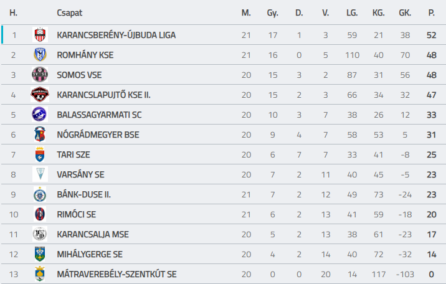Select the RIMÓCI SE table row name

[x=77, y=214]
